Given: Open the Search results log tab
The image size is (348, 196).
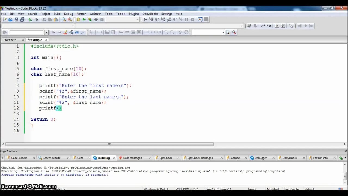Looking at the screenshot, I should [x=51, y=158].
